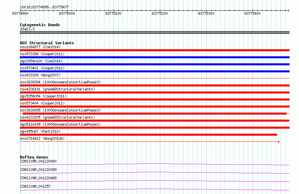Open transcript CDH13|NM_001220490 label
Image resolution: width=299 pixels, height=194 pixels.
[x=38, y=161]
